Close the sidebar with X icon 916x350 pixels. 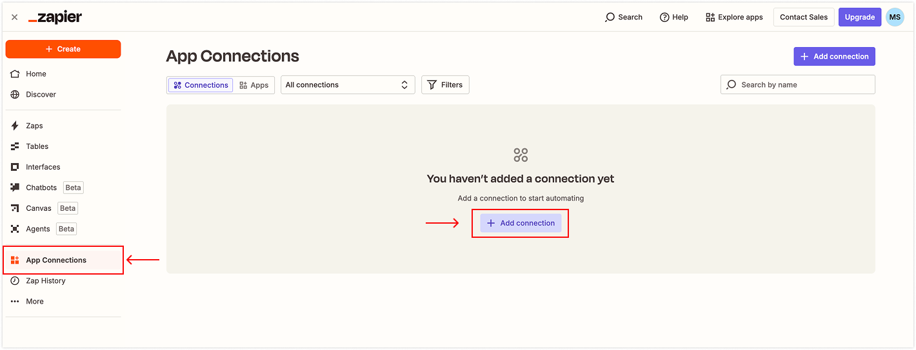click(15, 17)
